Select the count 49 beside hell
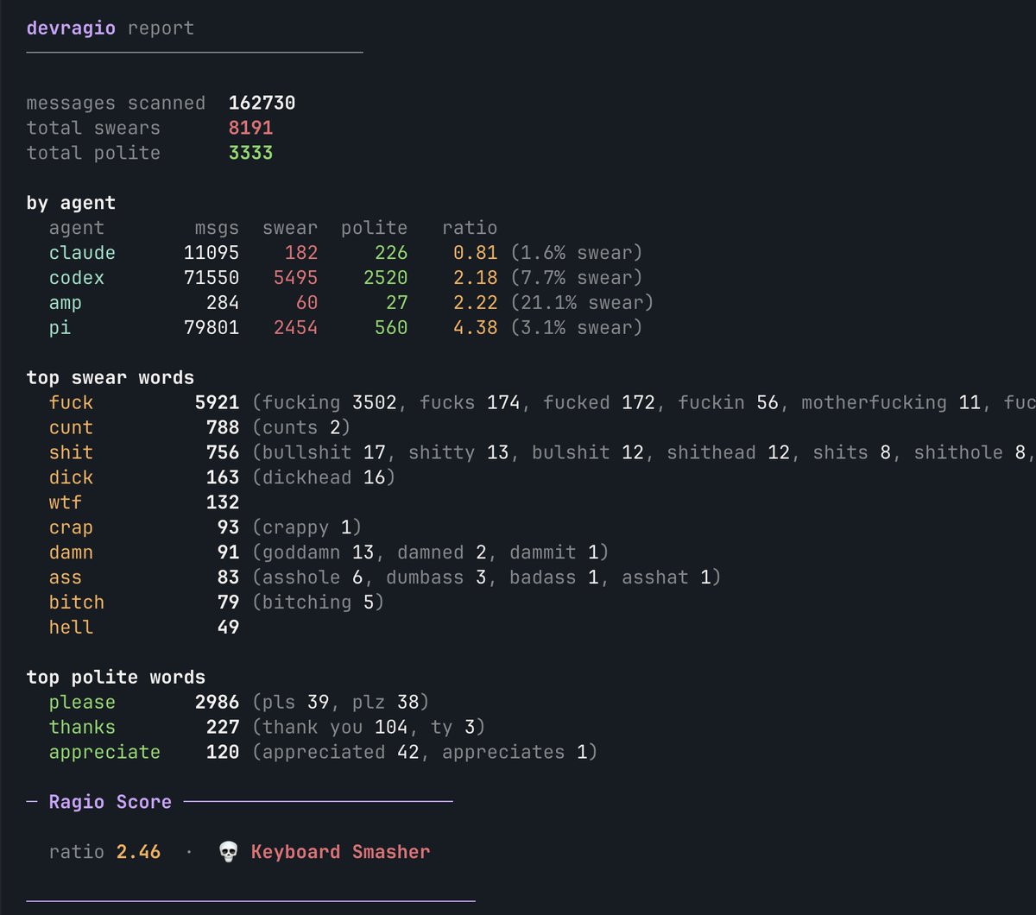This screenshot has height=915, width=1036. point(228,628)
